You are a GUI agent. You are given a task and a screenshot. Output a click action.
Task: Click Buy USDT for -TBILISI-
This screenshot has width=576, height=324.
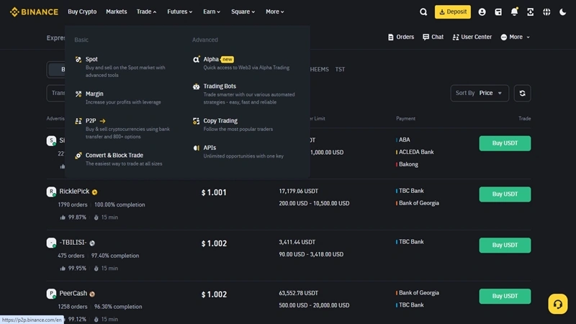pyautogui.click(x=505, y=246)
